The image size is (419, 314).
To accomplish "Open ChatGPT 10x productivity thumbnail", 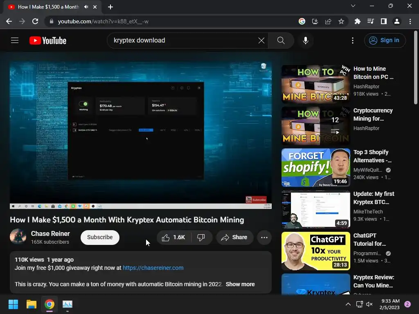I will pos(315,251).
